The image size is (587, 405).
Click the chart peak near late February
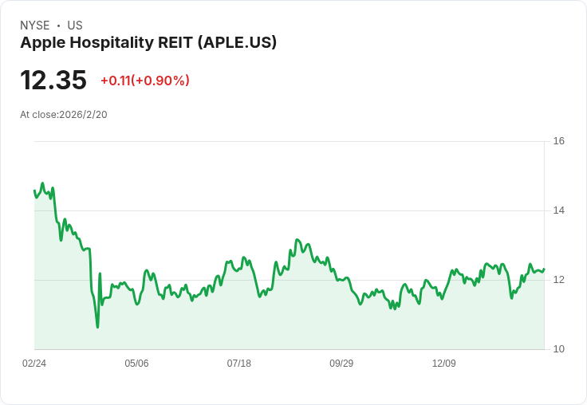click(42, 183)
